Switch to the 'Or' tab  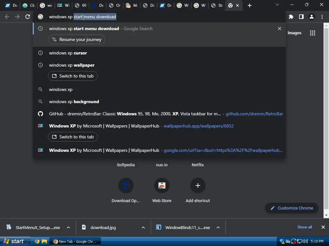[115, 5]
